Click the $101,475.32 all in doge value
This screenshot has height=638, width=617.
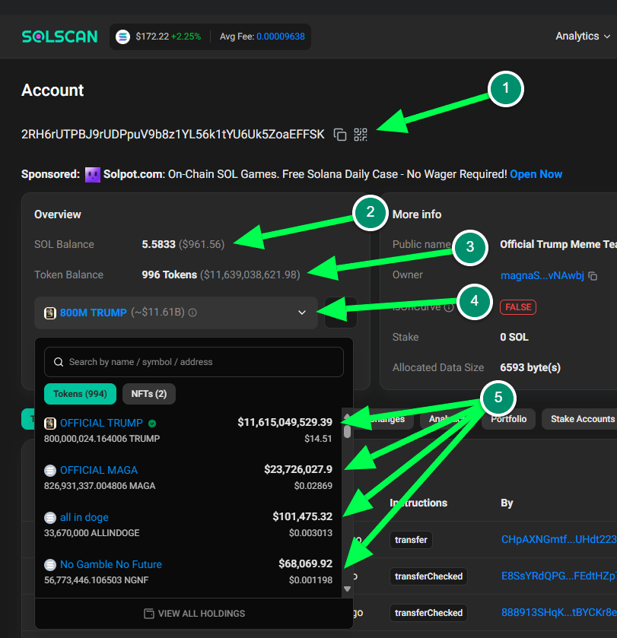click(x=302, y=517)
